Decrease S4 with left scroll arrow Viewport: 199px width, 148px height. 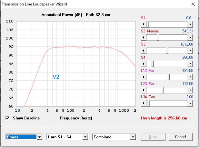pyautogui.click(x=144, y=64)
